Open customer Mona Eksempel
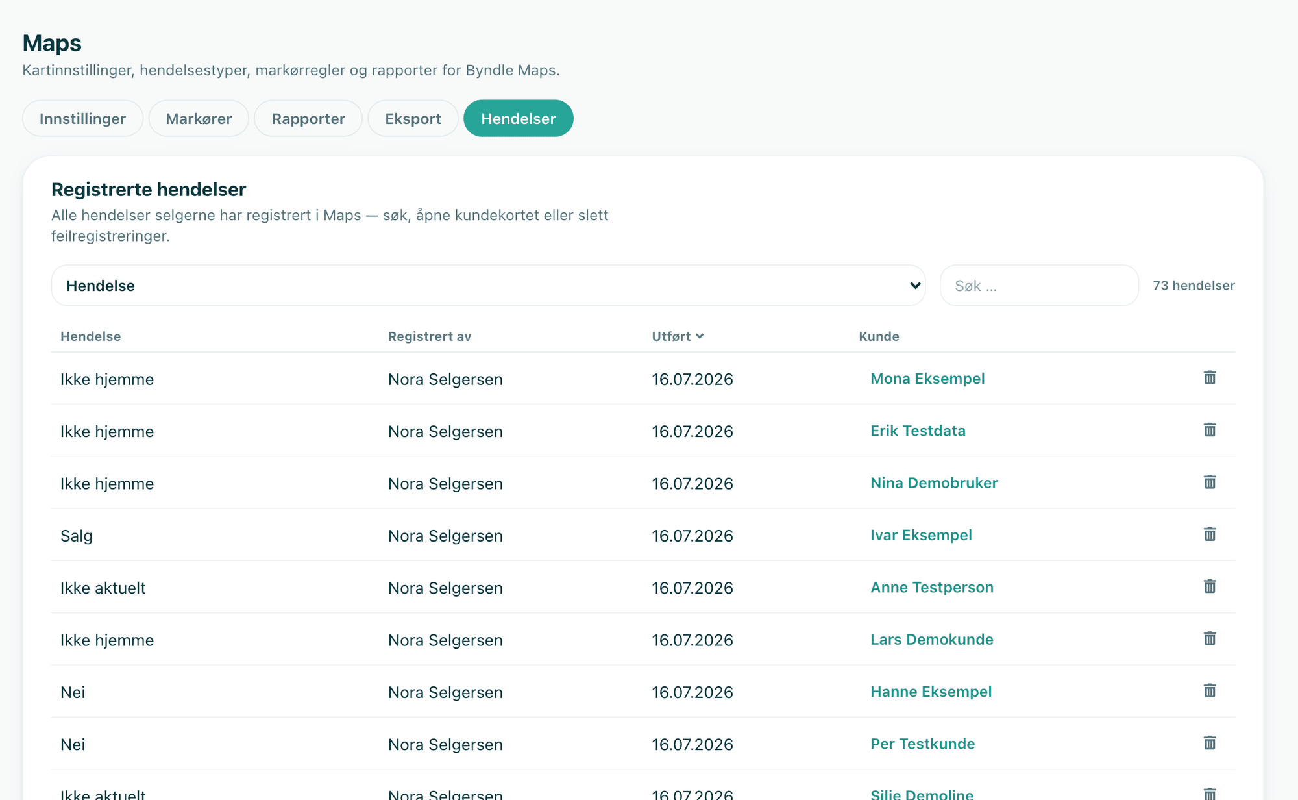 [x=927, y=379]
